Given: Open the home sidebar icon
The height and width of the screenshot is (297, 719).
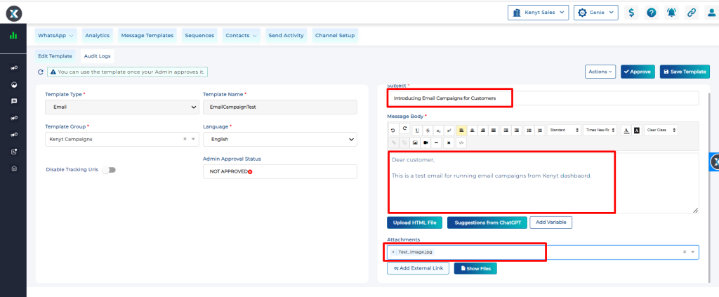Looking at the screenshot, I should 14,169.
